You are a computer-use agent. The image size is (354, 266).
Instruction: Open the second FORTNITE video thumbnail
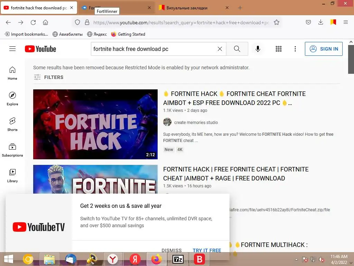95,179
